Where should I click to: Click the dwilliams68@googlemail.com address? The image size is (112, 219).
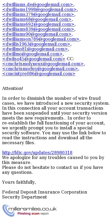coord(37,19)
